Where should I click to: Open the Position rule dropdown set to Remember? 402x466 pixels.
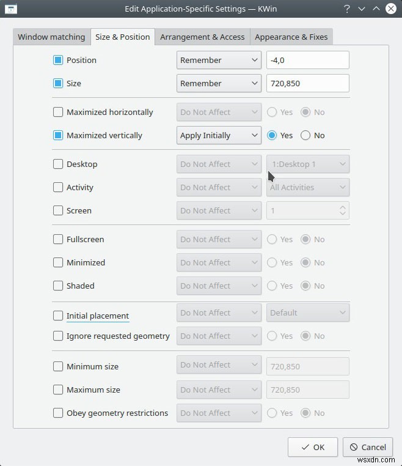pos(219,60)
